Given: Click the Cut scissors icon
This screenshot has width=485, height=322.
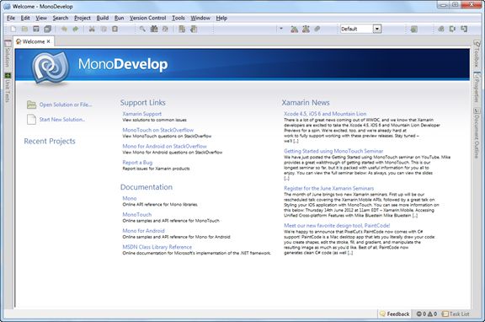Looking at the screenshot, I should pos(92,30).
